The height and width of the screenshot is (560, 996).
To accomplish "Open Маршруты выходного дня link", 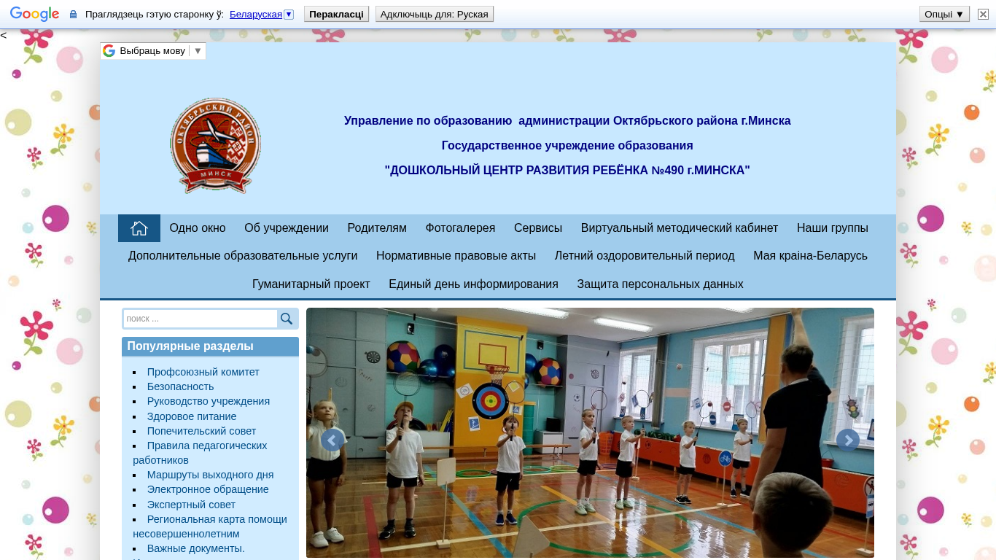I will [211, 475].
